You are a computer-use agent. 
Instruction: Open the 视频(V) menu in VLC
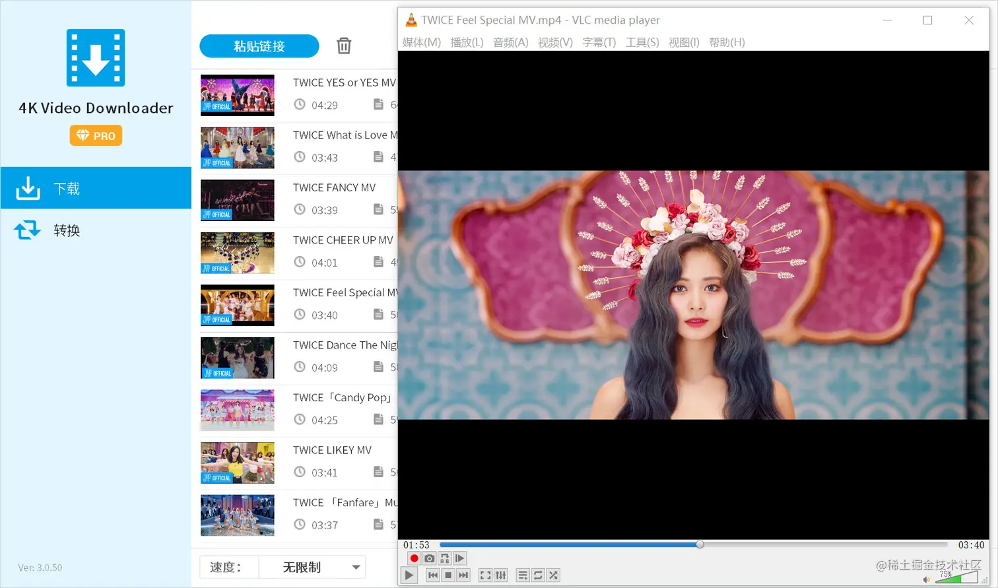(x=555, y=42)
